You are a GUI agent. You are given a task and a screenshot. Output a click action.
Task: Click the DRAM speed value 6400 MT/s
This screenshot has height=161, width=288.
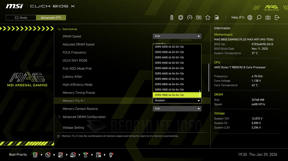click(258, 104)
